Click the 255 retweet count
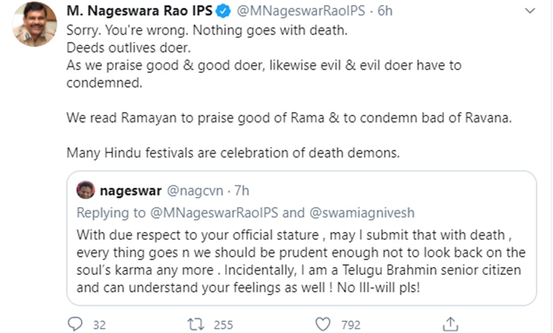Image resolution: width=553 pixels, height=333 pixels. click(x=224, y=325)
